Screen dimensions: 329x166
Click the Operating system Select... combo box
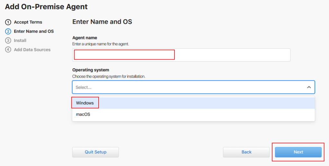coord(190,87)
